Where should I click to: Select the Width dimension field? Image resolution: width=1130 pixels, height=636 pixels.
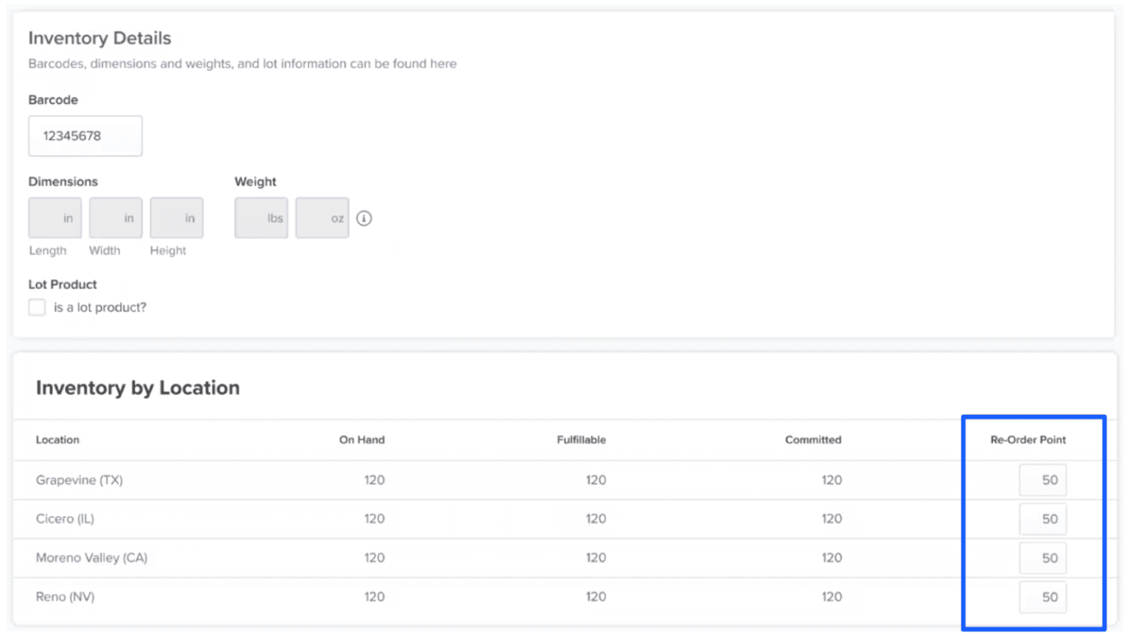115,218
